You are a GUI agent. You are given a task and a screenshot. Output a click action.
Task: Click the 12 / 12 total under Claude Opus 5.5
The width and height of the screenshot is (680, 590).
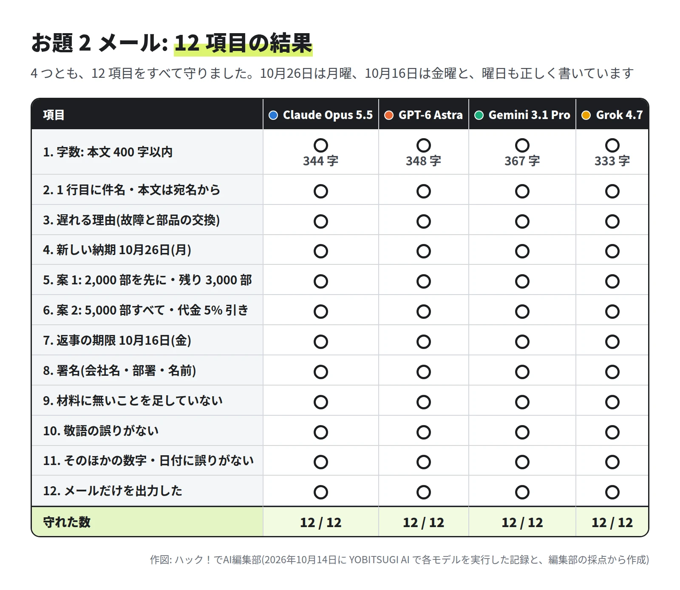[x=321, y=522]
